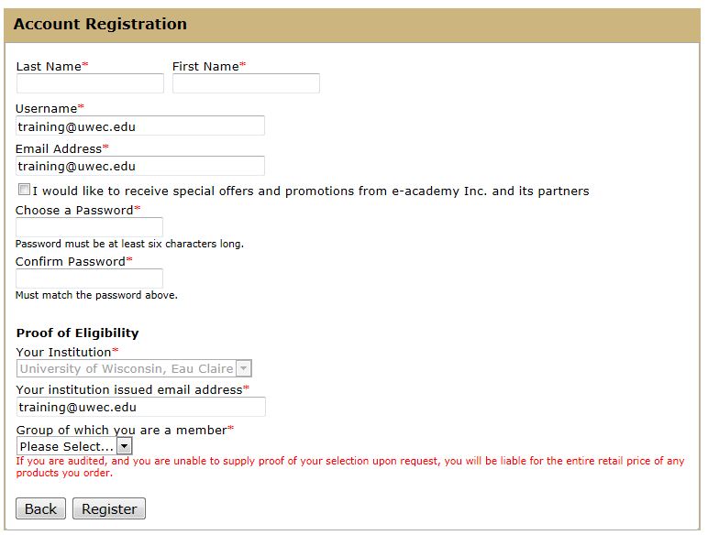Enable special offers and promotions checkbox
This screenshot has width=708, height=535.
click(x=24, y=191)
